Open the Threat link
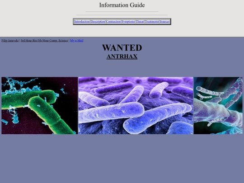The width and height of the screenshot is (244, 183). point(140,22)
